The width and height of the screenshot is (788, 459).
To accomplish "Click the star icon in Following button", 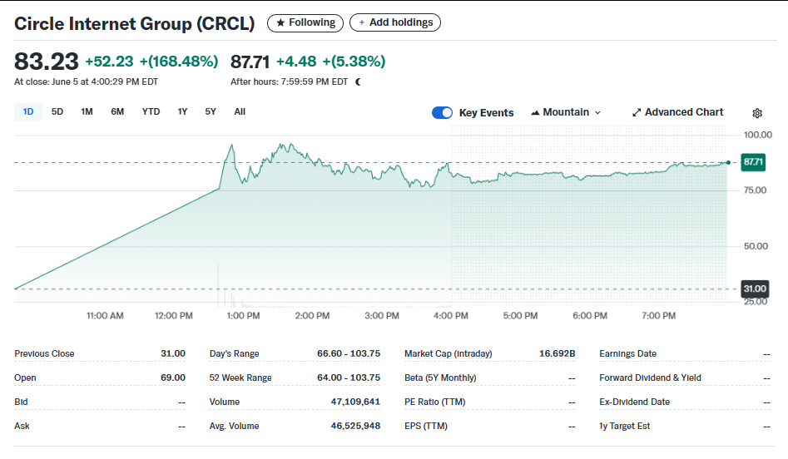I will coord(280,22).
